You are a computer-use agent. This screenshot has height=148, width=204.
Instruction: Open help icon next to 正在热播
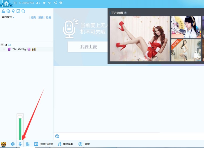tap(125, 13)
